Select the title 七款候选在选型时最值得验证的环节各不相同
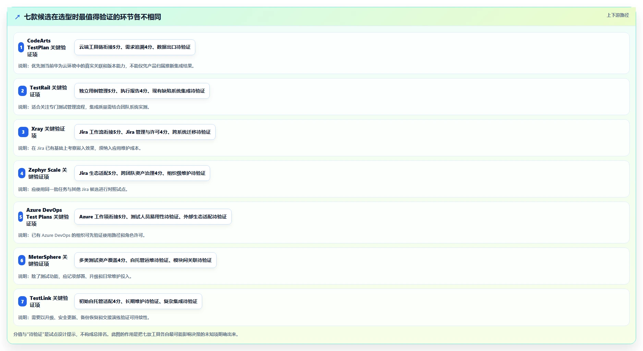Image resolution: width=643 pixels, height=351 pixels. click(93, 17)
